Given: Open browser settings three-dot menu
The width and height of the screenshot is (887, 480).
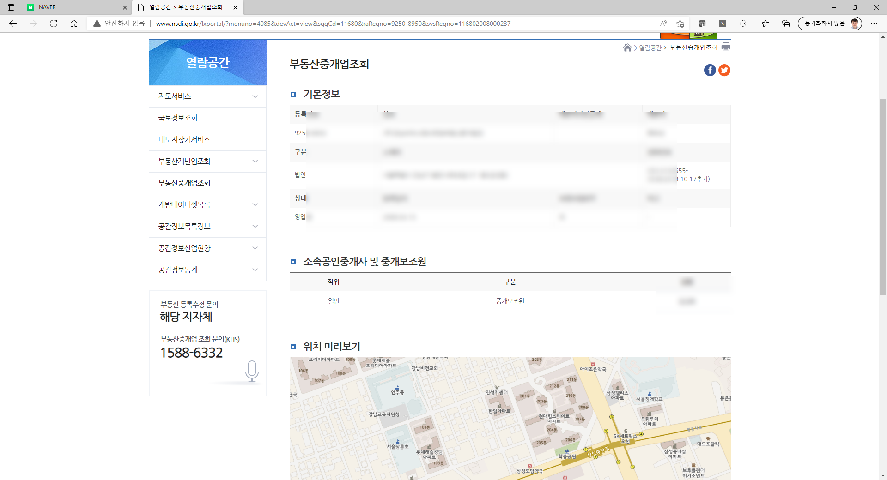Looking at the screenshot, I should [x=874, y=24].
